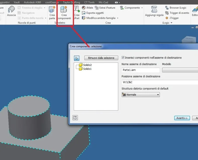
Task: Select Estrai iFeature tool
Action: [x=97, y=8]
